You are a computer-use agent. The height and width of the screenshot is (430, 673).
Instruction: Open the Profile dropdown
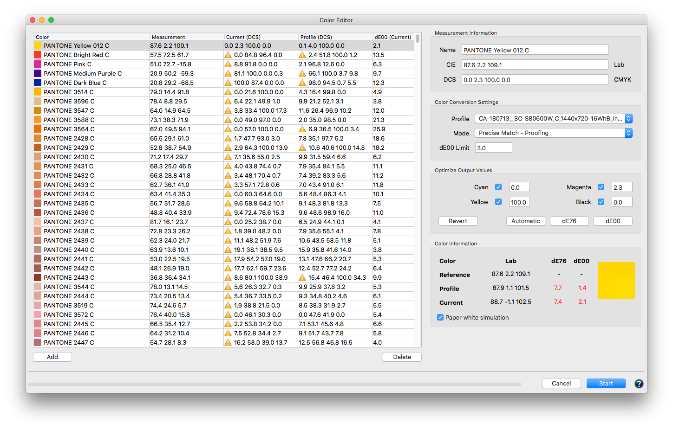(554, 119)
